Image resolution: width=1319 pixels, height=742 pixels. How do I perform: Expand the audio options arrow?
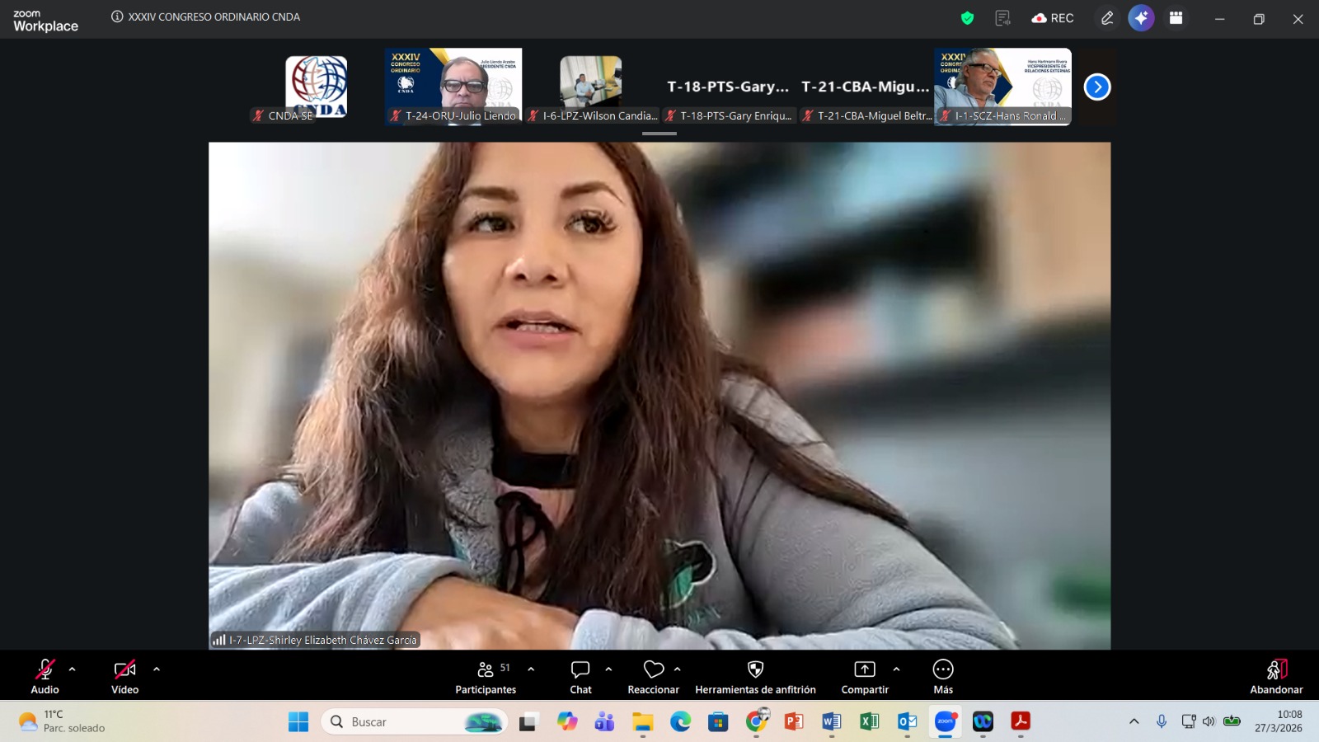tap(73, 669)
